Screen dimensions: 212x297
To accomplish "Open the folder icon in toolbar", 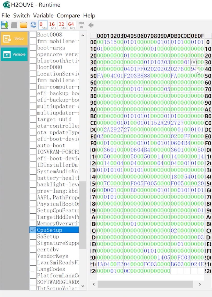I will [24, 25].
